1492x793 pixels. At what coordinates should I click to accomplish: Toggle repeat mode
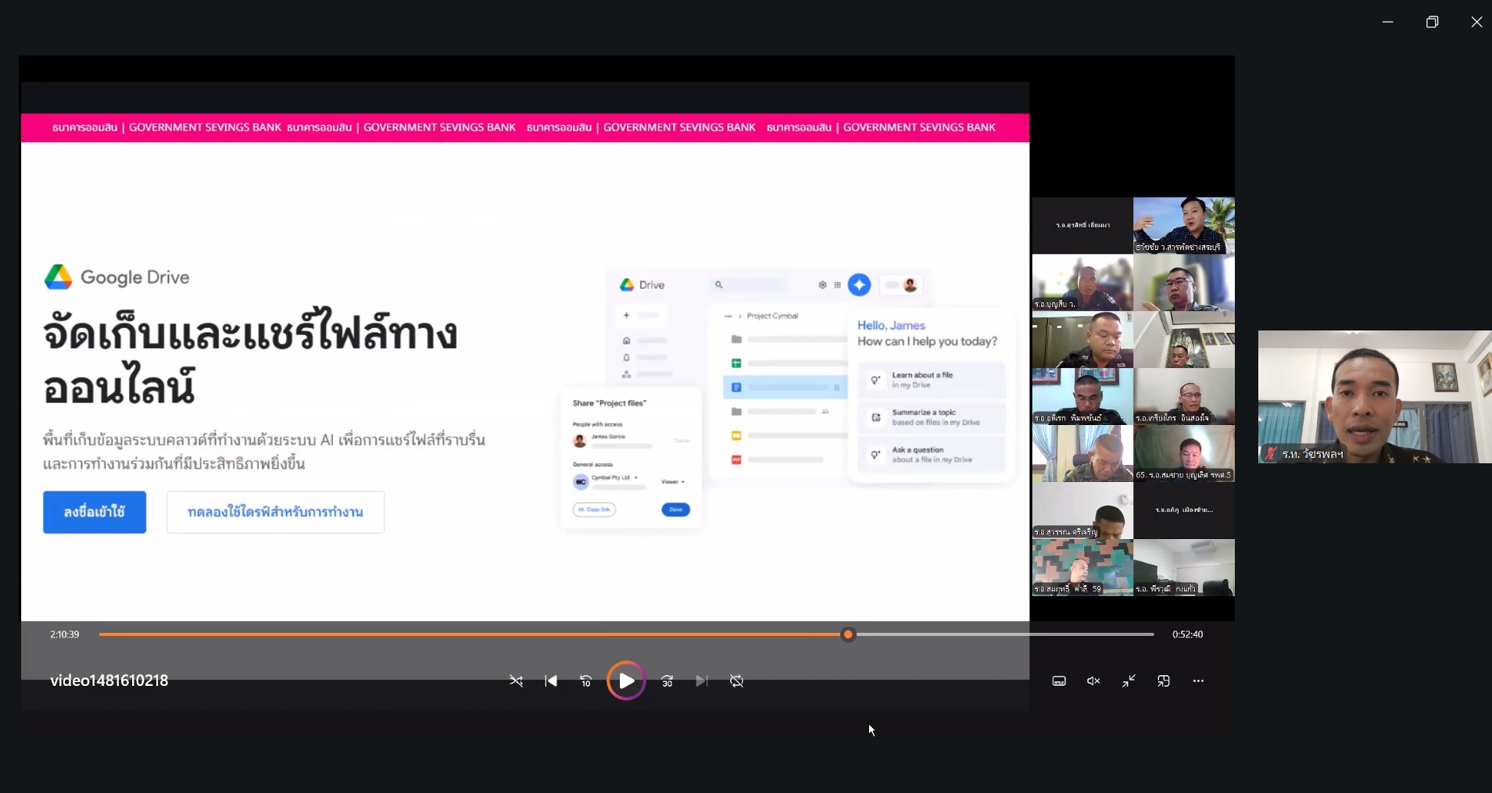pyautogui.click(x=736, y=681)
